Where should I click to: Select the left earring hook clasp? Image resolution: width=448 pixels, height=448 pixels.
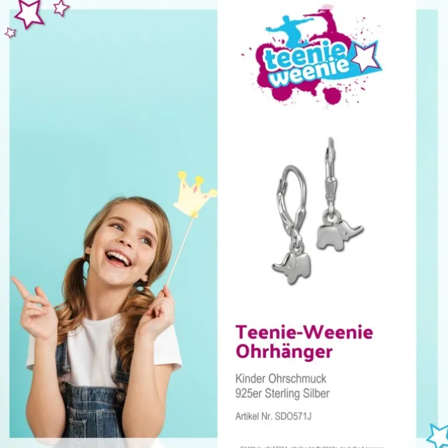(292, 201)
